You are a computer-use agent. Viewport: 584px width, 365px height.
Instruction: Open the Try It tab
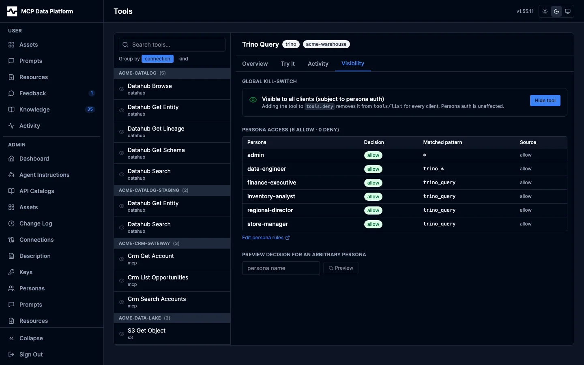(x=288, y=64)
